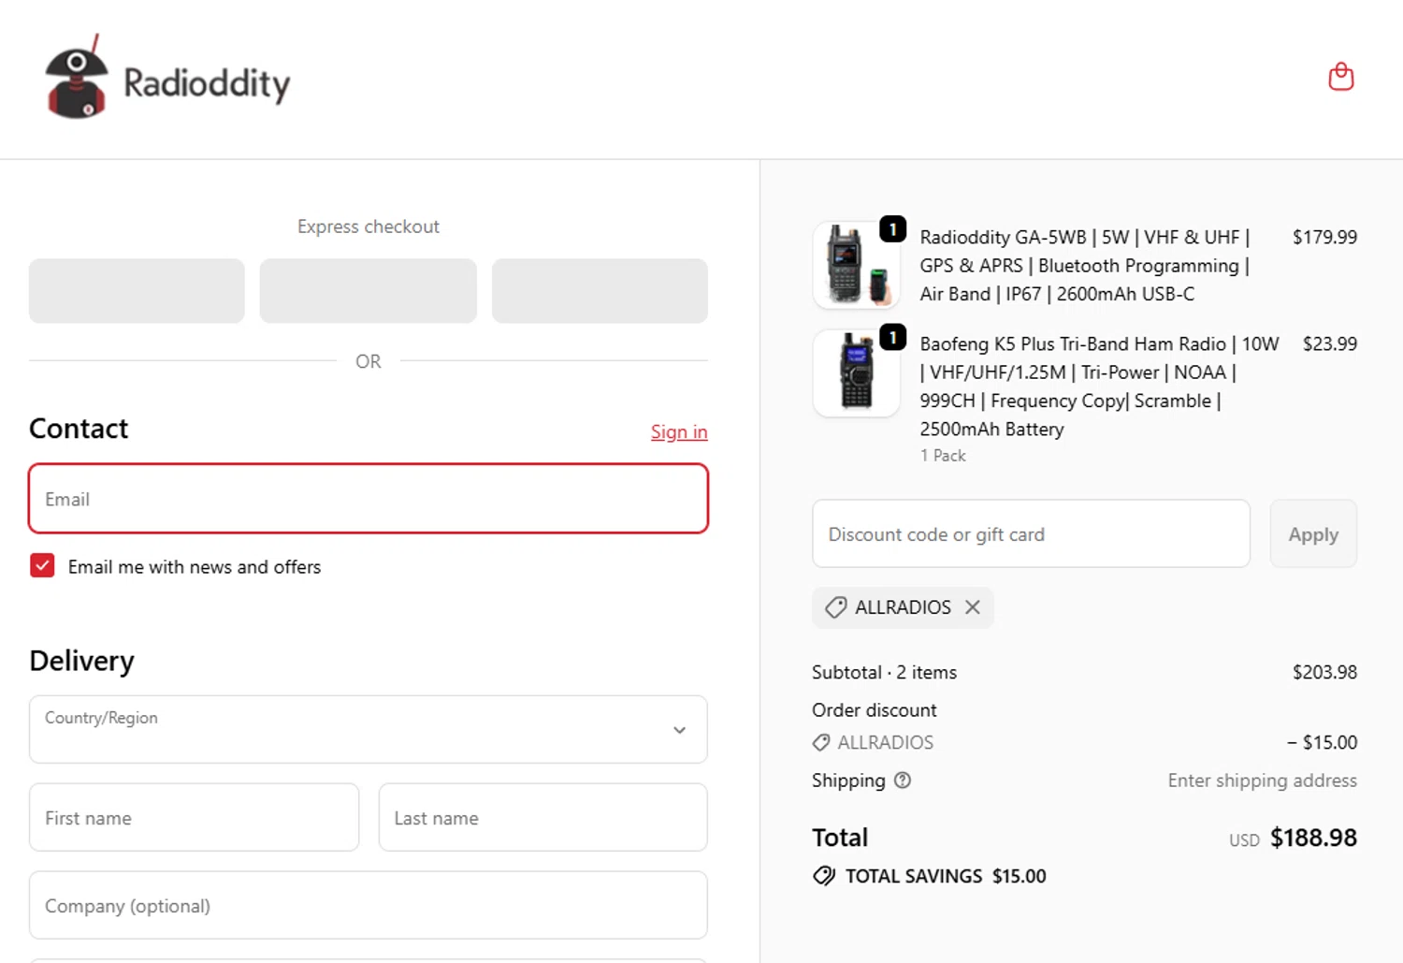1403x963 pixels.
Task: Click the Discount code or gift card field
Action: 1031,533
